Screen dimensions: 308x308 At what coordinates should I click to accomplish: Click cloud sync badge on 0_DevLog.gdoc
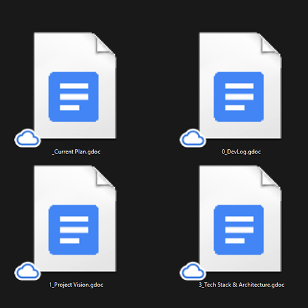[192, 138]
